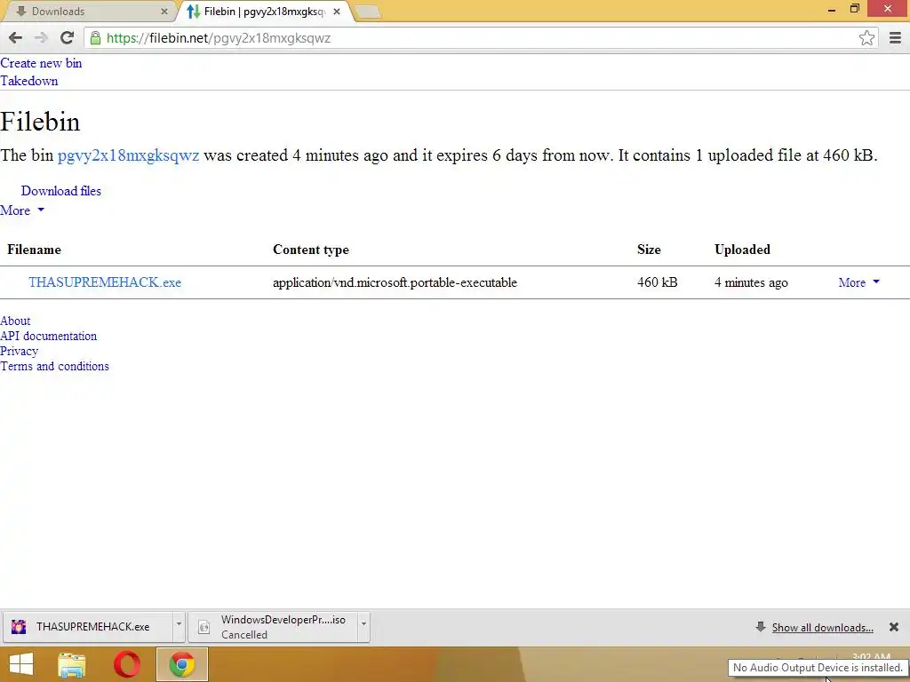Click Download files link
The image size is (910, 682).
click(61, 191)
